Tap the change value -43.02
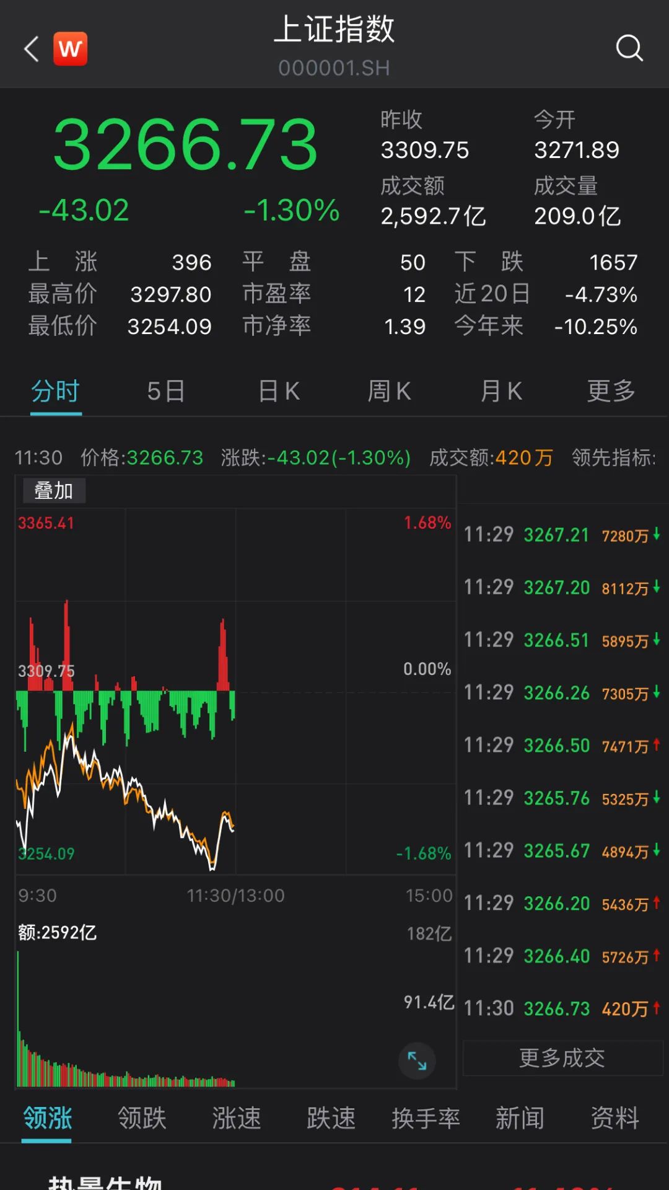 pyautogui.click(x=84, y=211)
